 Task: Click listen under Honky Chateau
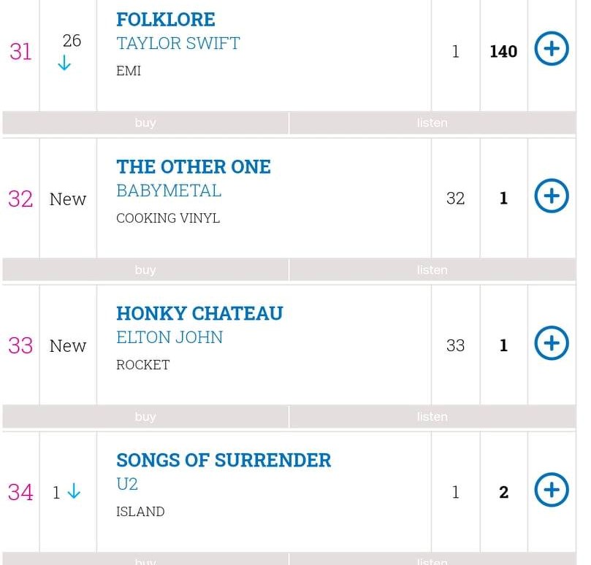[432, 417]
